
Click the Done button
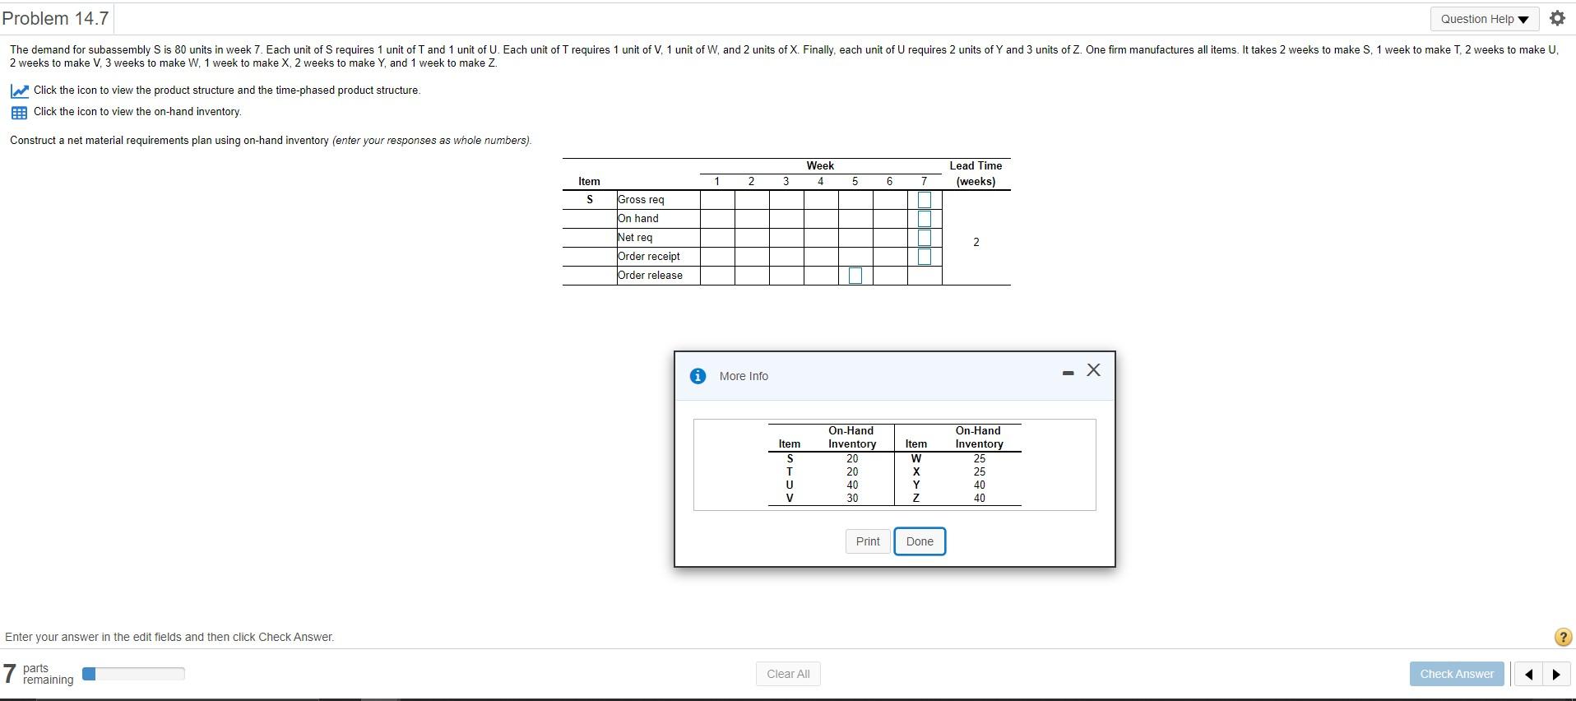920,541
